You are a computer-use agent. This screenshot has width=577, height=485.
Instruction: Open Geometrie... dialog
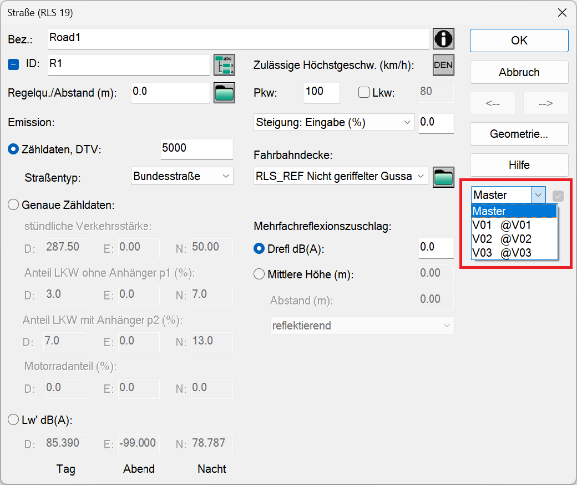coord(519,134)
